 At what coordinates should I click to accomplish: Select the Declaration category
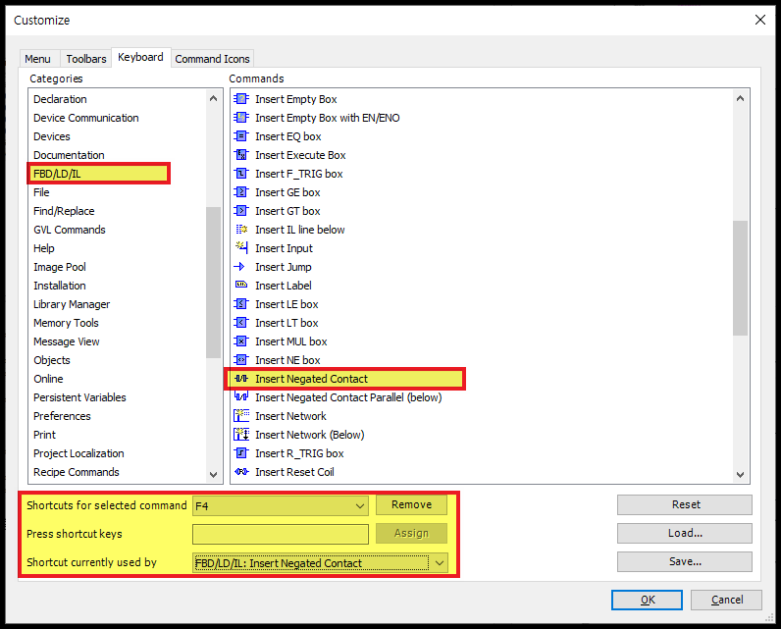60,99
